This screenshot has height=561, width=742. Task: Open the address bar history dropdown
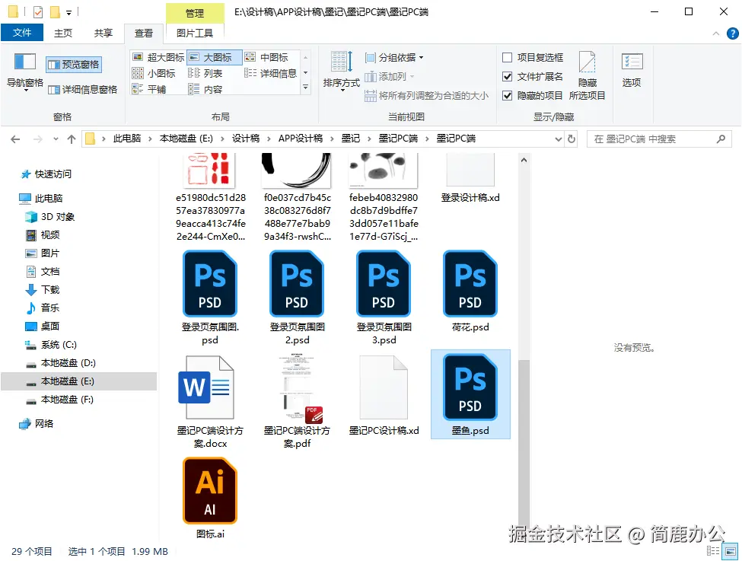(559, 139)
